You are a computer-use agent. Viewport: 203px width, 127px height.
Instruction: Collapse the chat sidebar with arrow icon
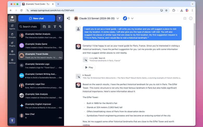tap(68, 19)
